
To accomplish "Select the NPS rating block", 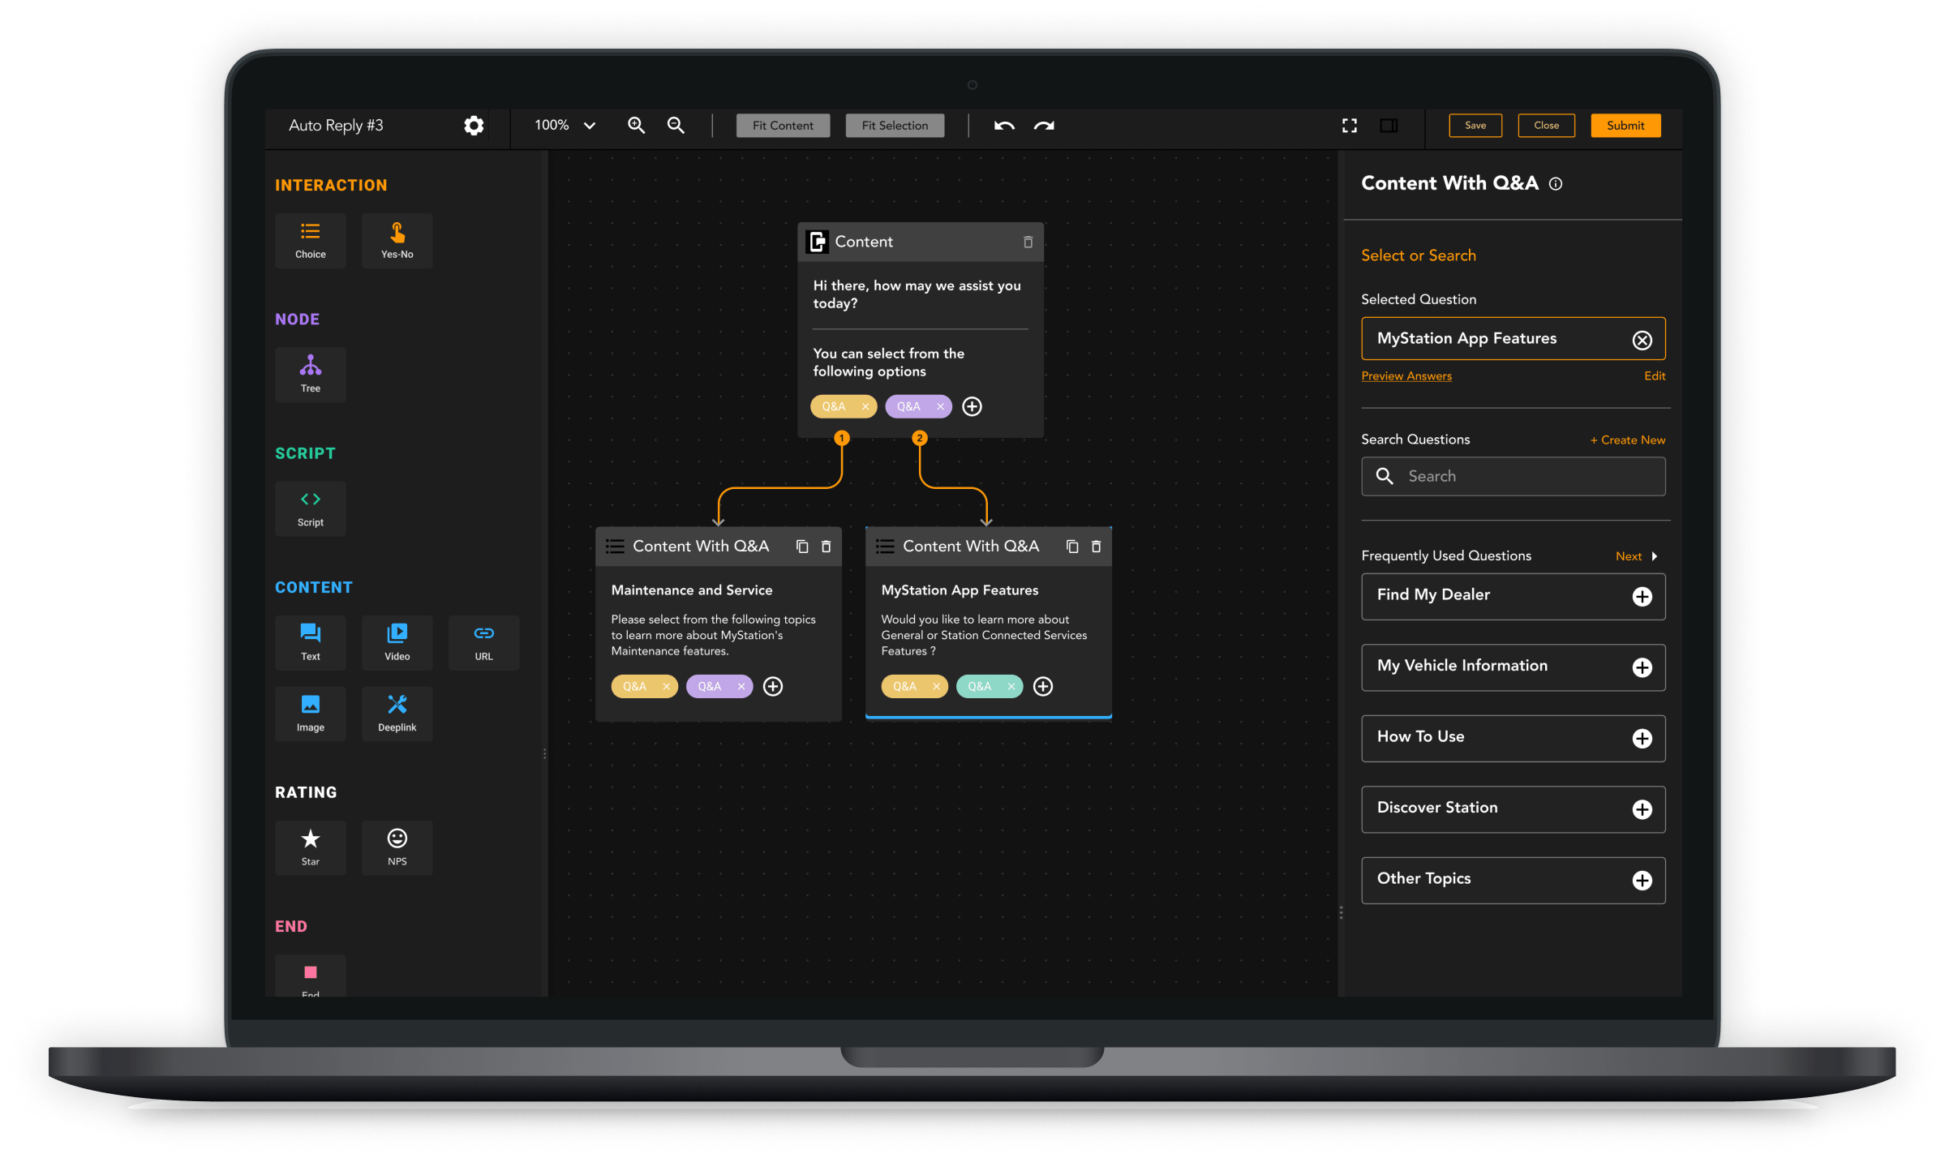I will point(397,847).
